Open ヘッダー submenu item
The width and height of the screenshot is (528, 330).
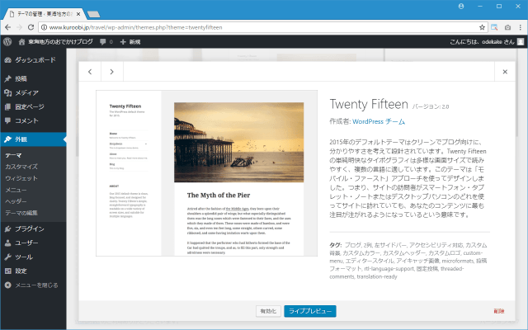click(16, 201)
